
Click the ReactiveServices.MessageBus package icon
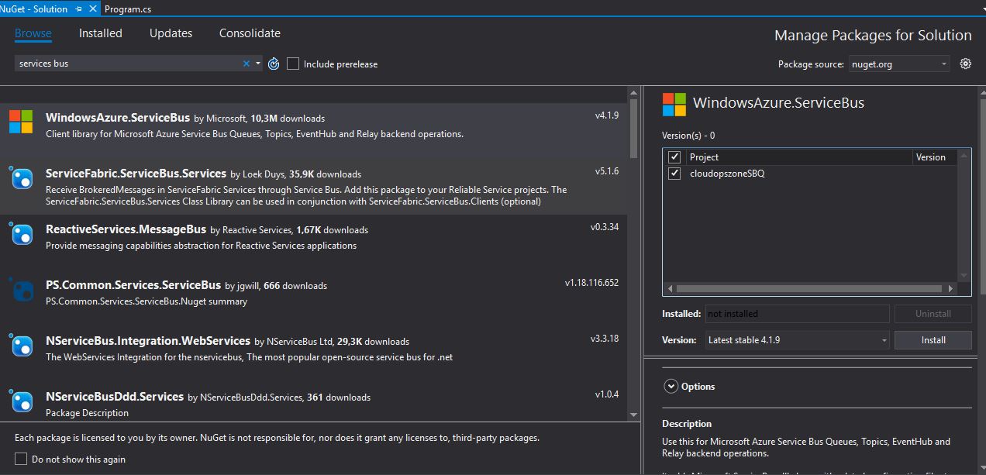pos(21,233)
